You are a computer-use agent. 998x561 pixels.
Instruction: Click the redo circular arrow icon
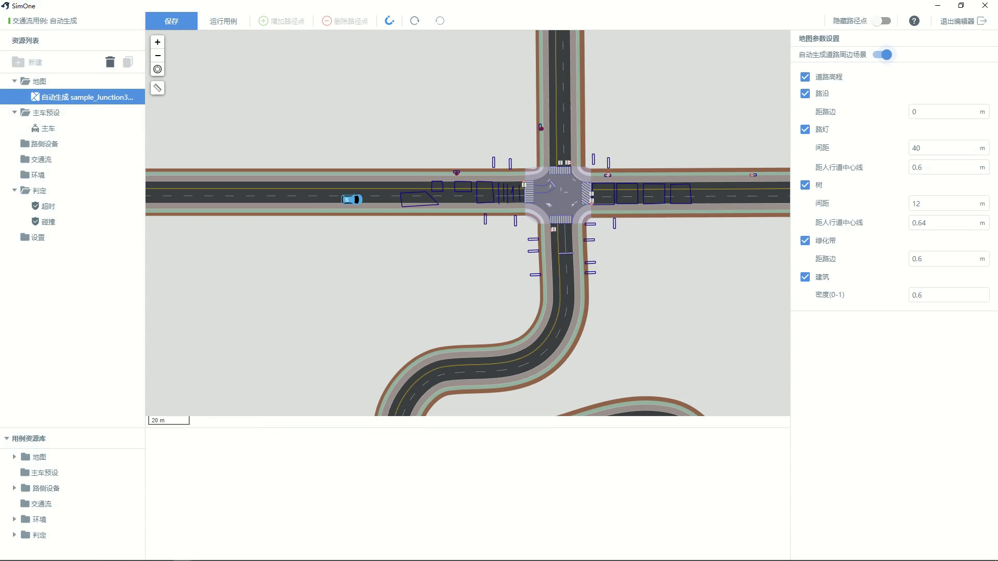pyautogui.click(x=414, y=21)
